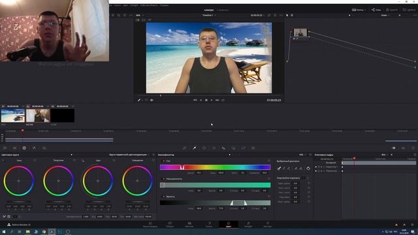
Task: Toggle the Saturation (Насыщенность) qualifier
Action: (163, 179)
